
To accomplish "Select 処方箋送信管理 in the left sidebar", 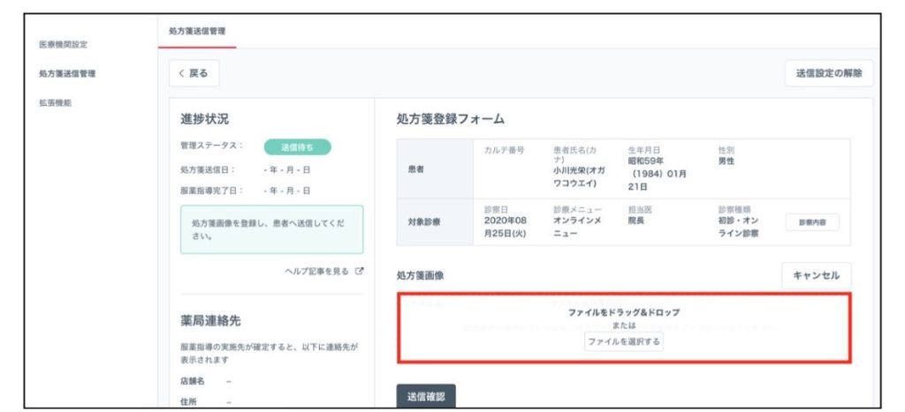I will (x=66, y=73).
